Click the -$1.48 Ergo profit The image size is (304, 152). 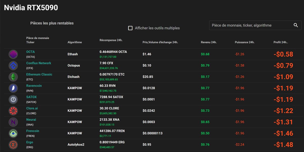pos(283,145)
